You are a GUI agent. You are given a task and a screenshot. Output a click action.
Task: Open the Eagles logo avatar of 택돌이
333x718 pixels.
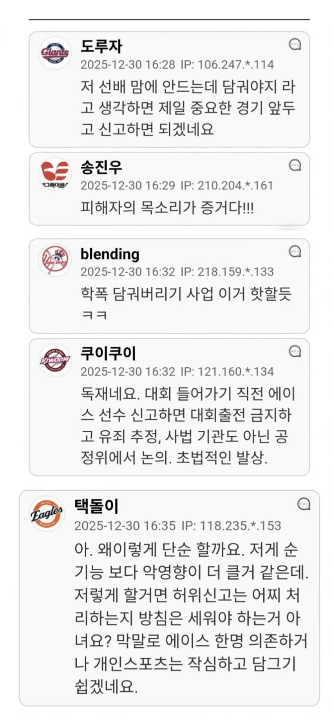(x=47, y=513)
